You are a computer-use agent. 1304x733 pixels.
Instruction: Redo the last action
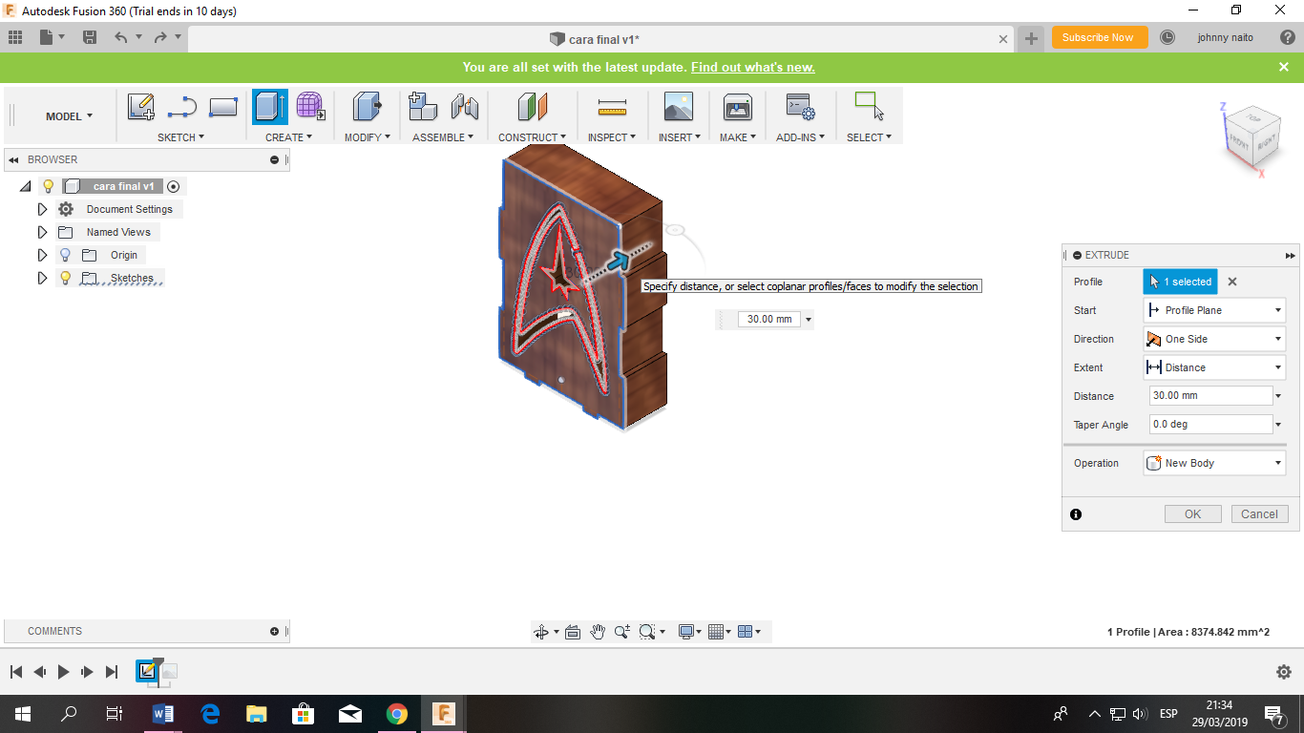tap(160, 37)
